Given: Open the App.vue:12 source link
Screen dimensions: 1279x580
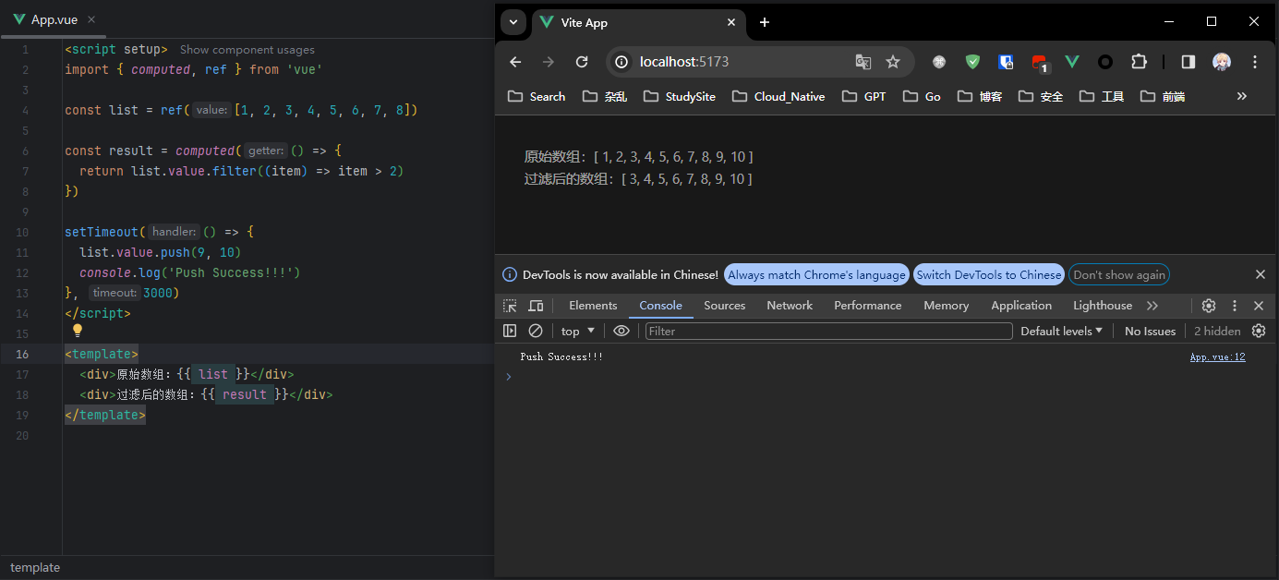Looking at the screenshot, I should [x=1217, y=356].
